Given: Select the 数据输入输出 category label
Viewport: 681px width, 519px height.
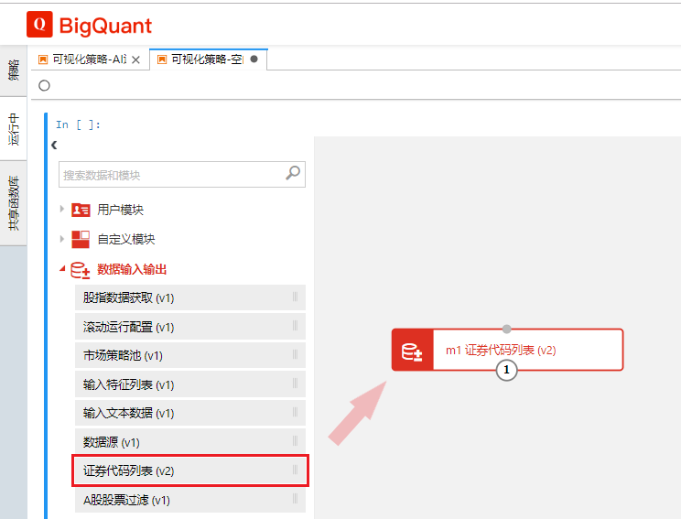Looking at the screenshot, I should (132, 269).
